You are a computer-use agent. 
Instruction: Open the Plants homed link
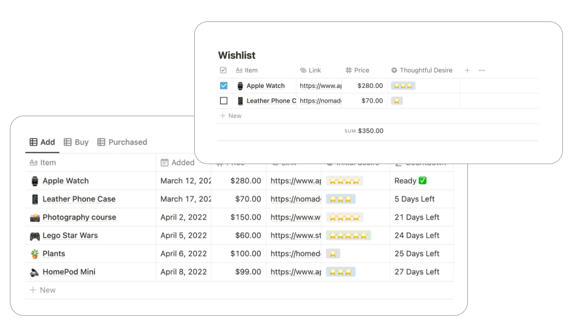pyautogui.click(x=296, y=254)
